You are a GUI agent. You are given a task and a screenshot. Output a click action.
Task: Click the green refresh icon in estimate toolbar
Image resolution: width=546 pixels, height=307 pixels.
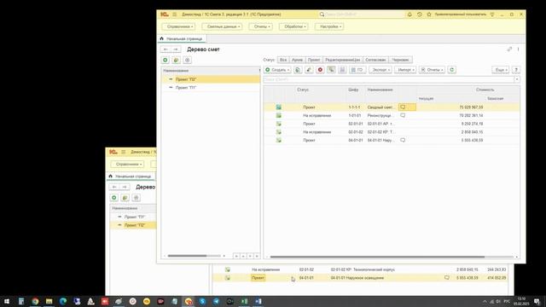pyautogui.click(x=452, y=70)
